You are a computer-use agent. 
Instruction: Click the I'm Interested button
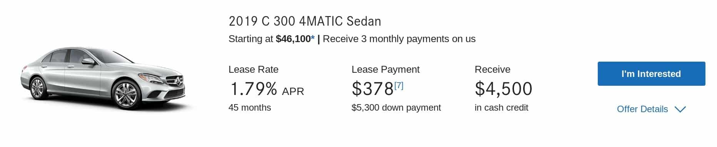651,73
